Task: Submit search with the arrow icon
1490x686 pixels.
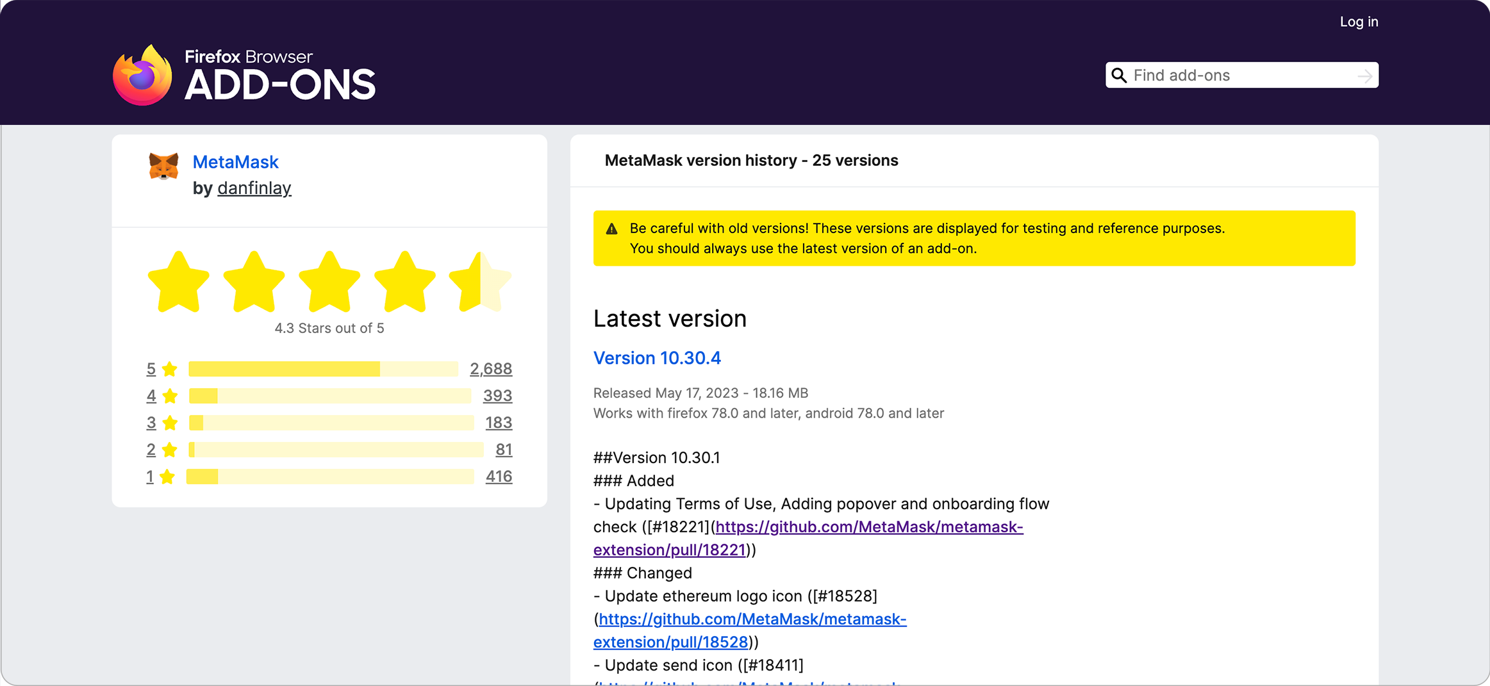Action: click(x=1364, y=76)
